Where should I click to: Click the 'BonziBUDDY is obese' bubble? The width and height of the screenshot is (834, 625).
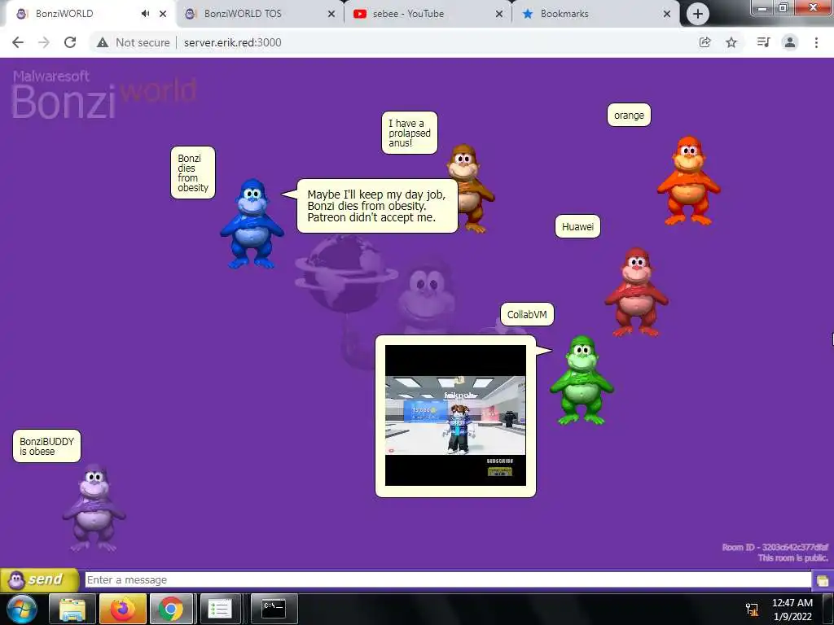click(x=46, y=446)
